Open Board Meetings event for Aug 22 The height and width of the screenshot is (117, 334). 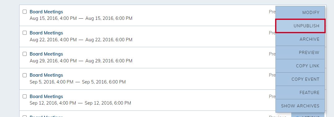tap(46, 33)
